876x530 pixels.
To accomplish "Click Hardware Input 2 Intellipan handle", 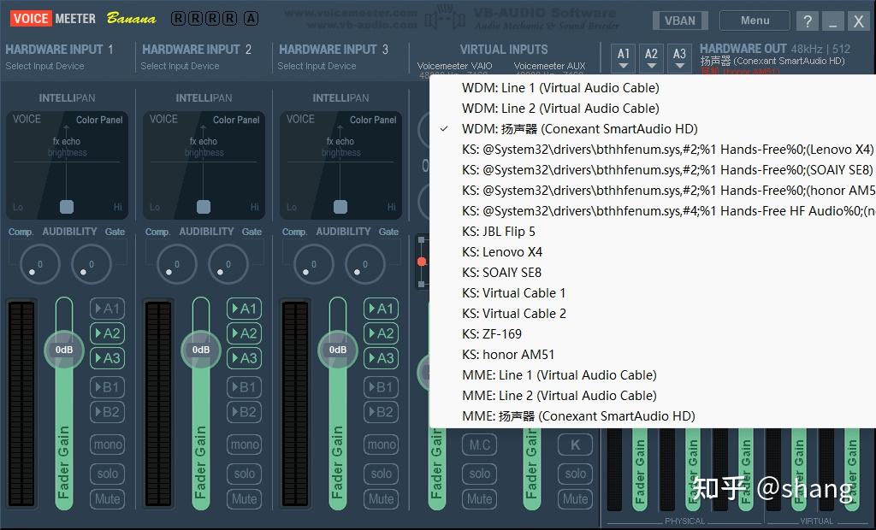I will (x=204, y=207).
